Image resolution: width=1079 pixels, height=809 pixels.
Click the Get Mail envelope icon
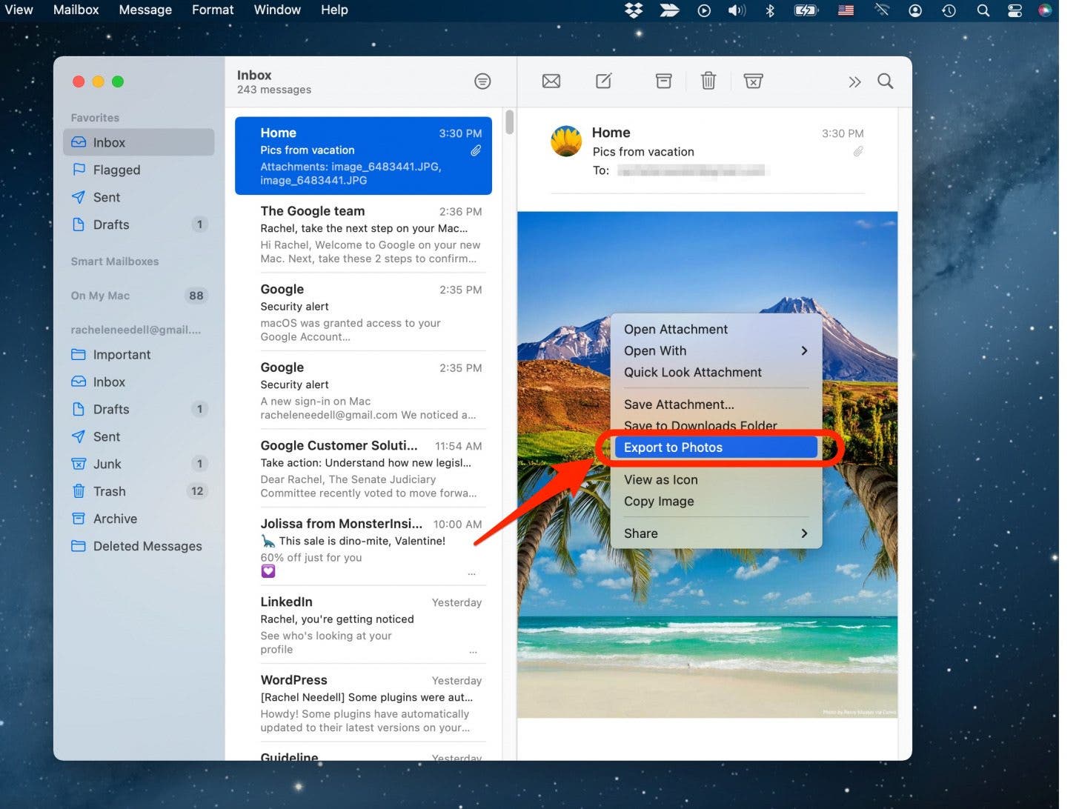click(551, 81)
